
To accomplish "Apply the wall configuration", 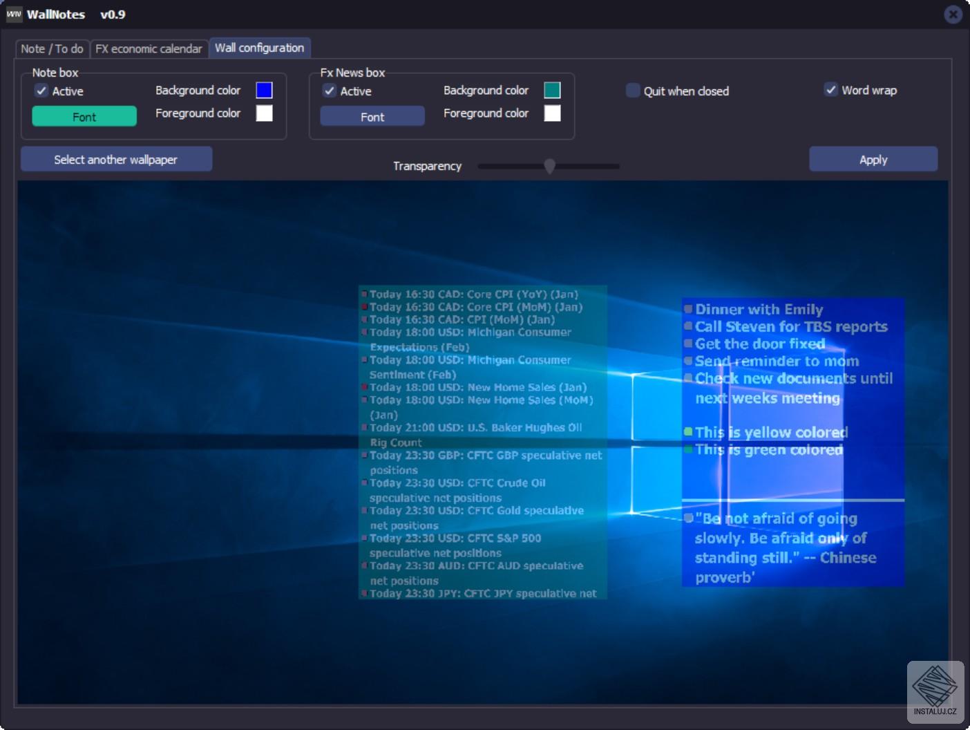I will tap(873, 159).
